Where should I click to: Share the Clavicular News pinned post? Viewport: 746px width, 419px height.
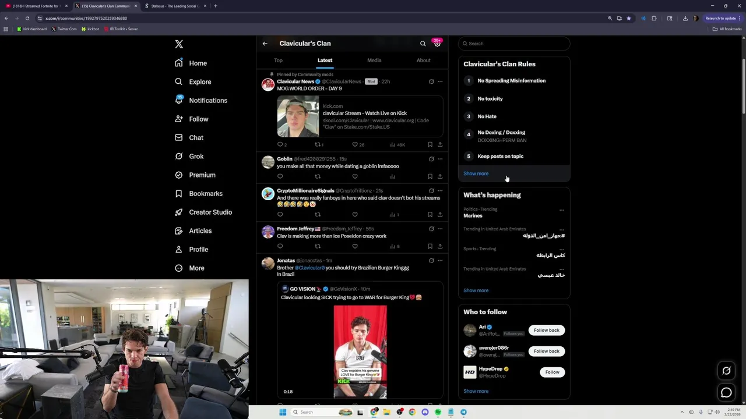coord(440,144)
